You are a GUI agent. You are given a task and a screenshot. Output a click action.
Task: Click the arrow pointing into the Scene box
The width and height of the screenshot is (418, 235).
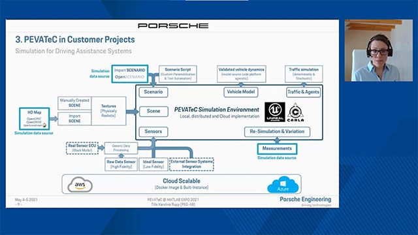pos(133,112)
